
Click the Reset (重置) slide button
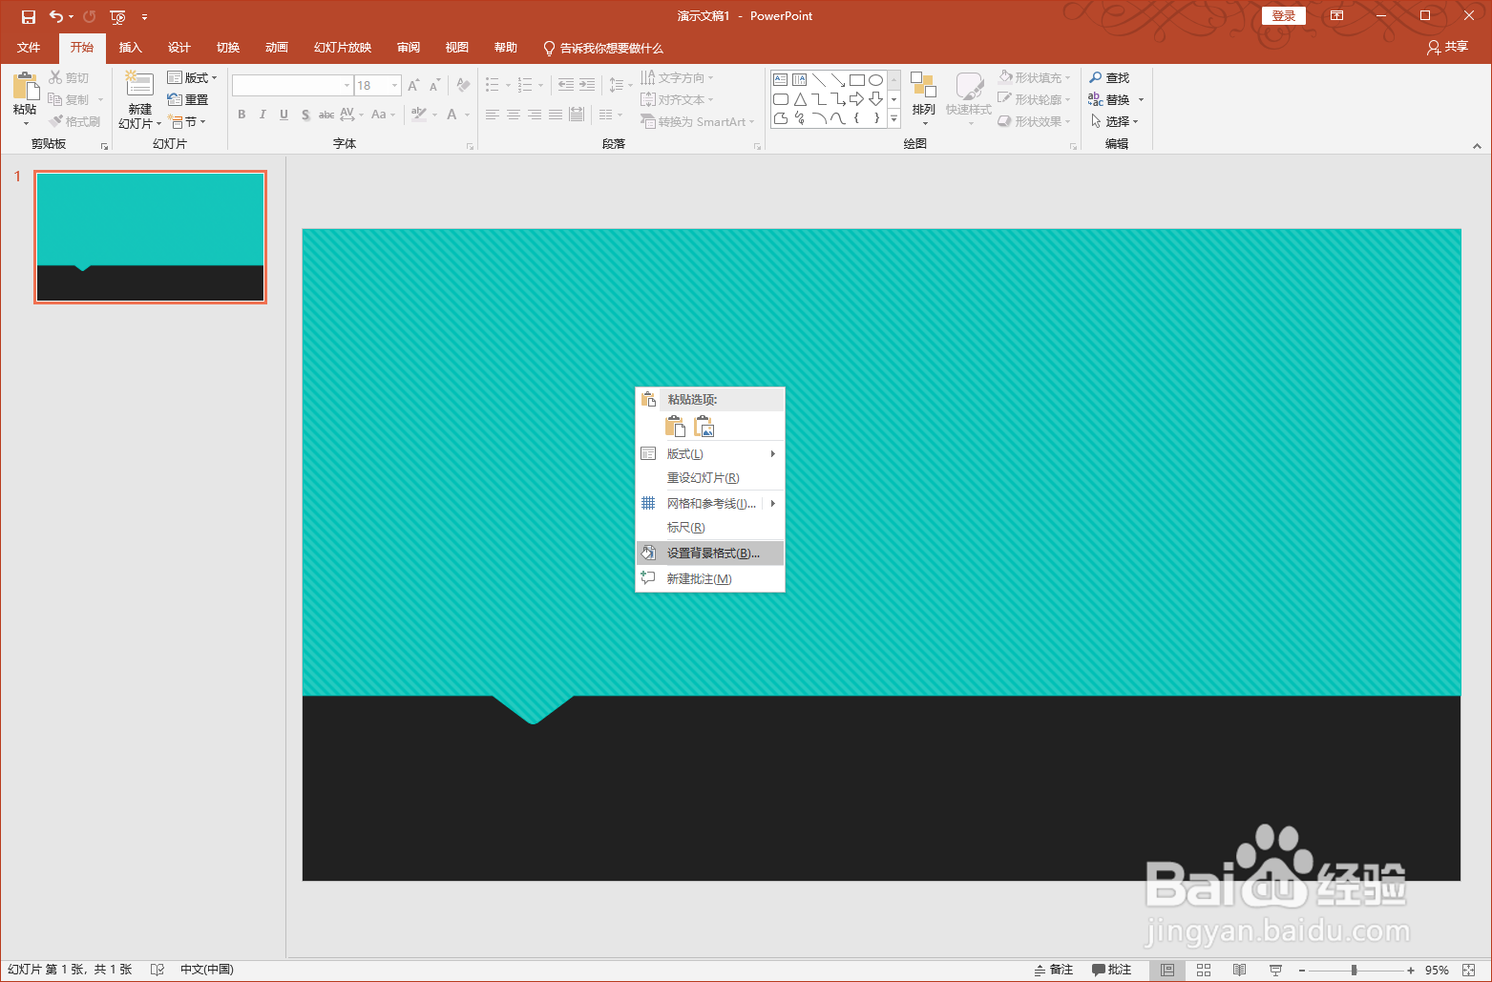[x=188, y=99]
